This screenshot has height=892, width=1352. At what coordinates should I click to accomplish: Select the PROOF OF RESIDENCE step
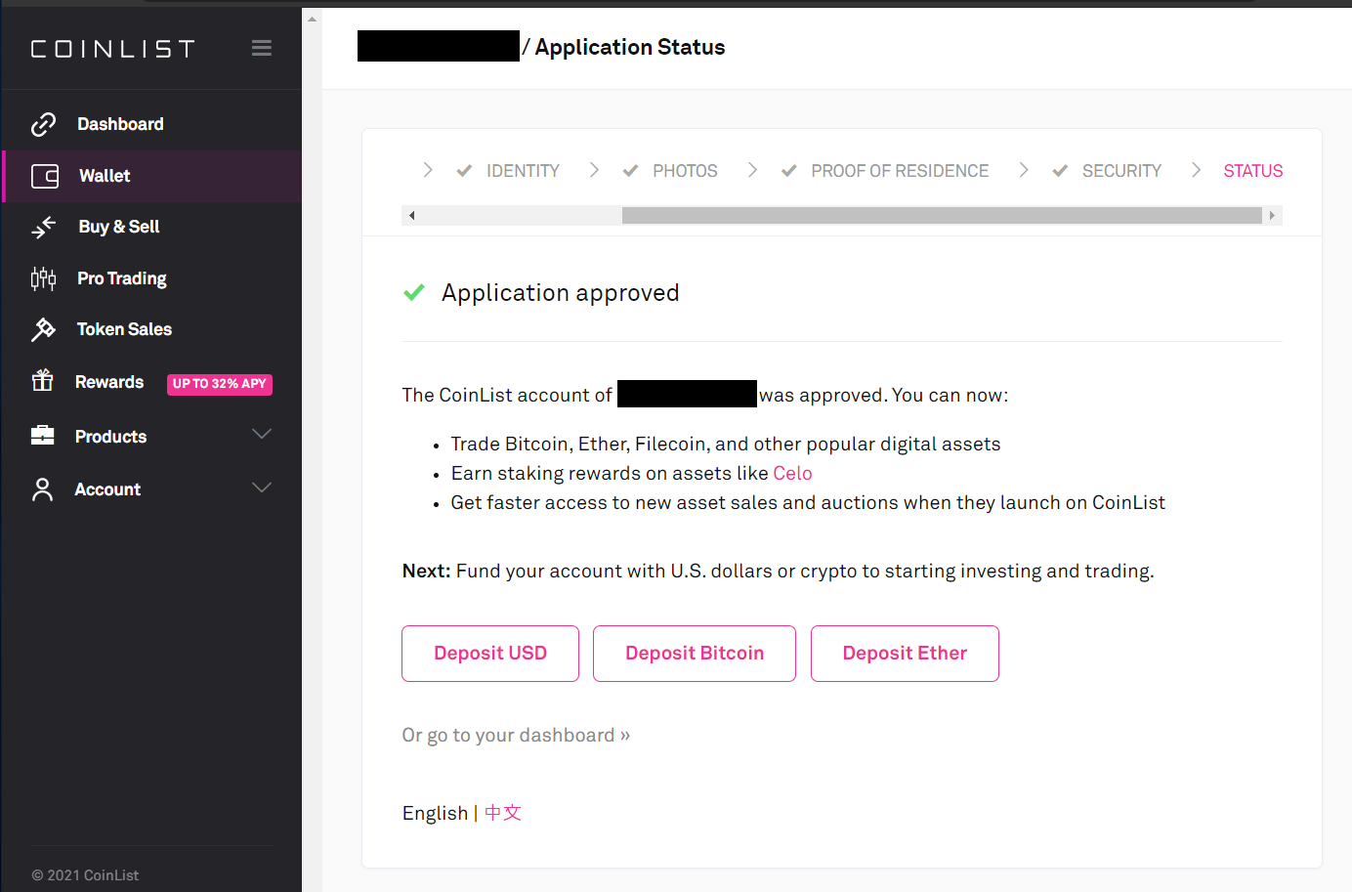[x=900, y=171]
